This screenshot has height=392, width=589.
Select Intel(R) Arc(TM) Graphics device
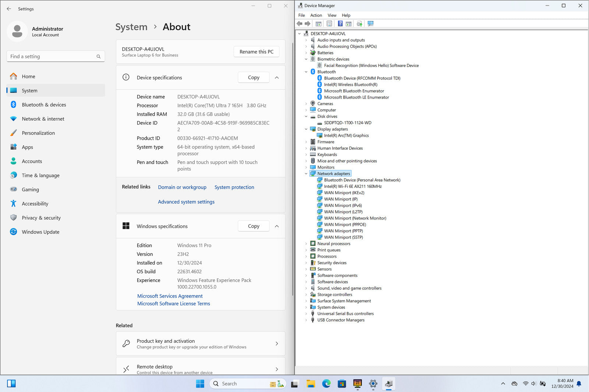346,136
